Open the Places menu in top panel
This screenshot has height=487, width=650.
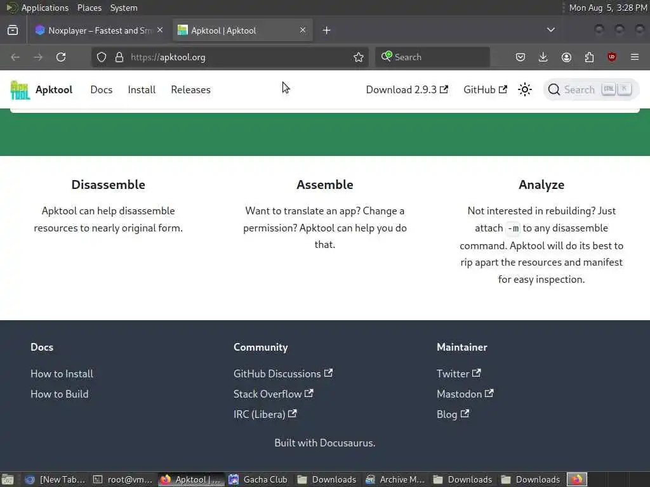[x=89, y=8]
